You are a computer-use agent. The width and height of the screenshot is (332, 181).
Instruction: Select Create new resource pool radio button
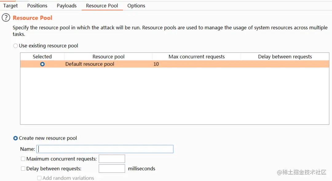point(15,138)
